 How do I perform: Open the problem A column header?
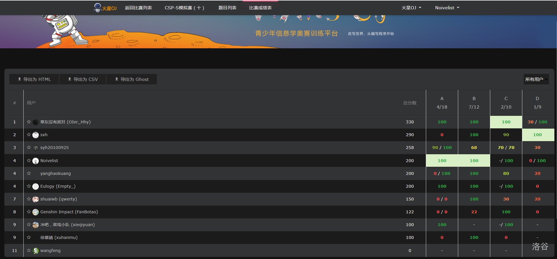(x=442, y=99)
